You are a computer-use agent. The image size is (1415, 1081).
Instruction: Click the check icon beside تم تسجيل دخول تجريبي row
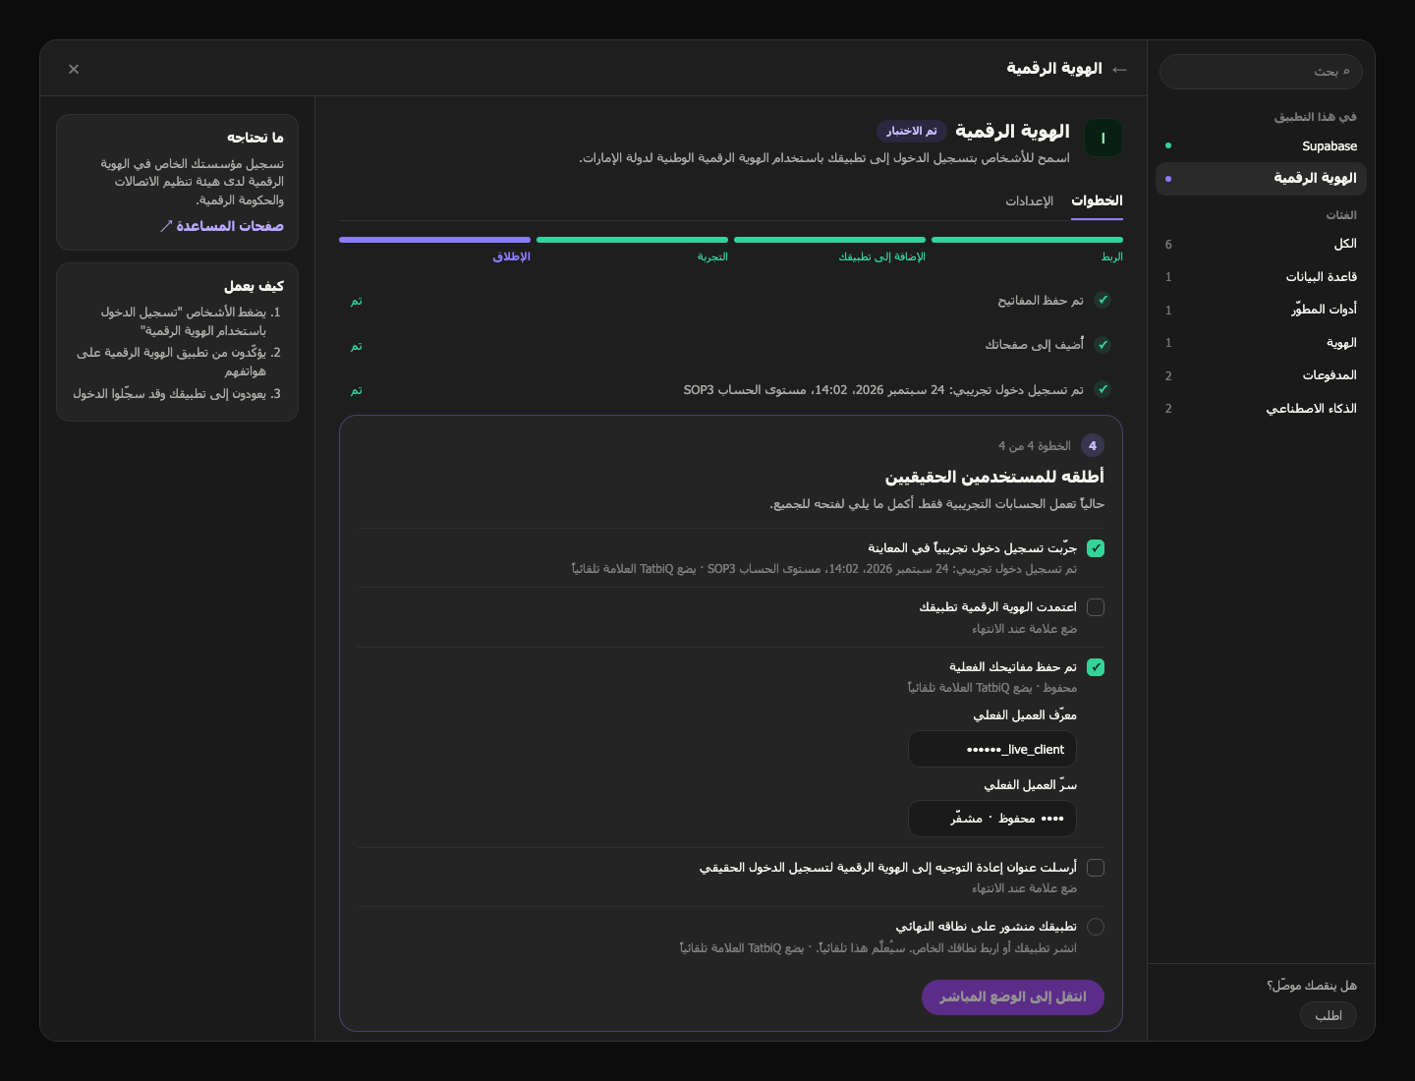tap(1103, 389)
